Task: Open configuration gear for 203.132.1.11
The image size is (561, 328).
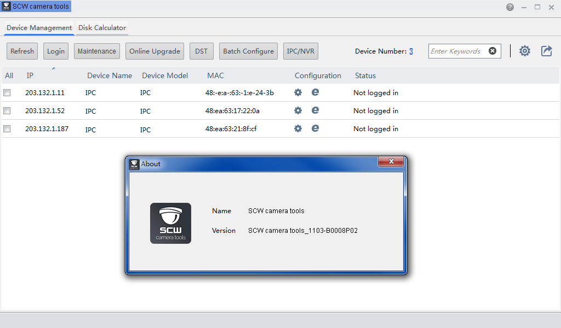Action: click(x=297, y=92)
